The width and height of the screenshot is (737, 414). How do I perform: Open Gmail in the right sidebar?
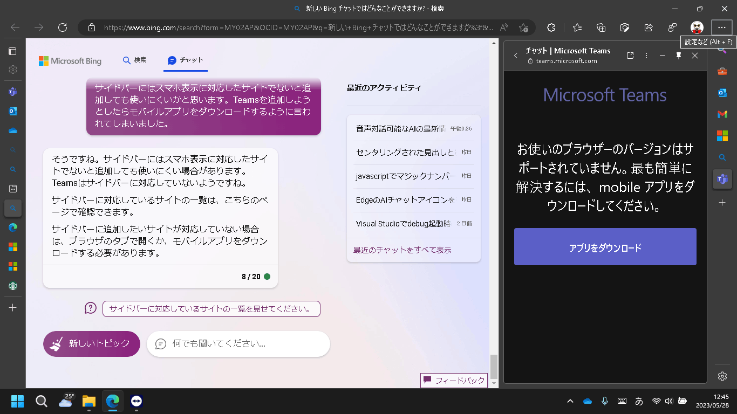click(x=722, y=114)
